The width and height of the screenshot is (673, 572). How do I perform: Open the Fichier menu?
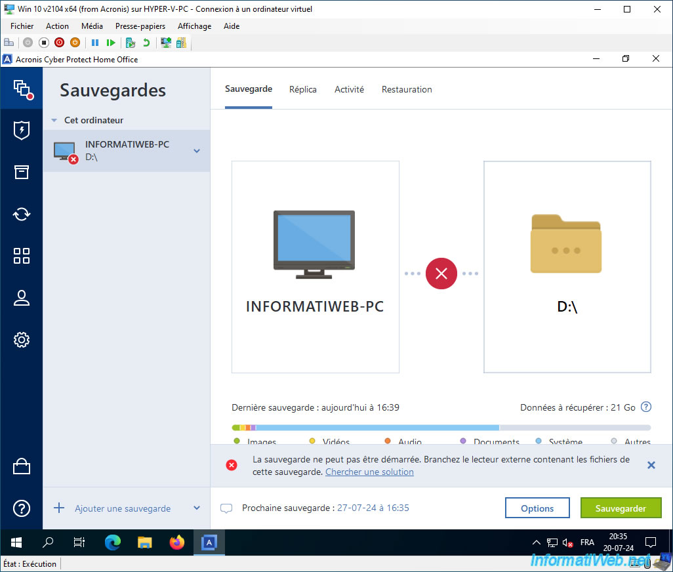(x=22, y=26)
